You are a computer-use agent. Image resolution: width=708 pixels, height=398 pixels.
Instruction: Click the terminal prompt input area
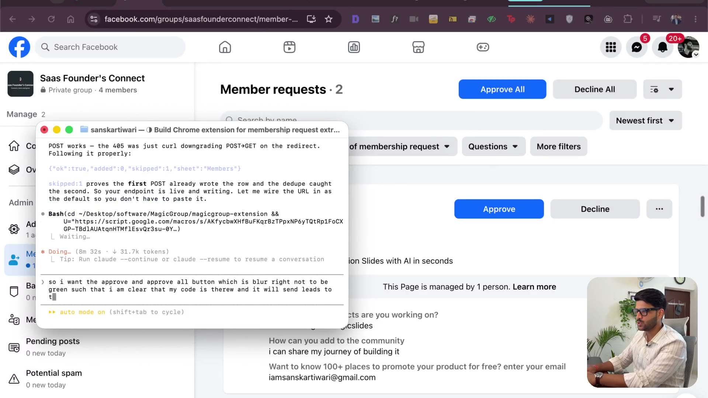pos(192,289)
